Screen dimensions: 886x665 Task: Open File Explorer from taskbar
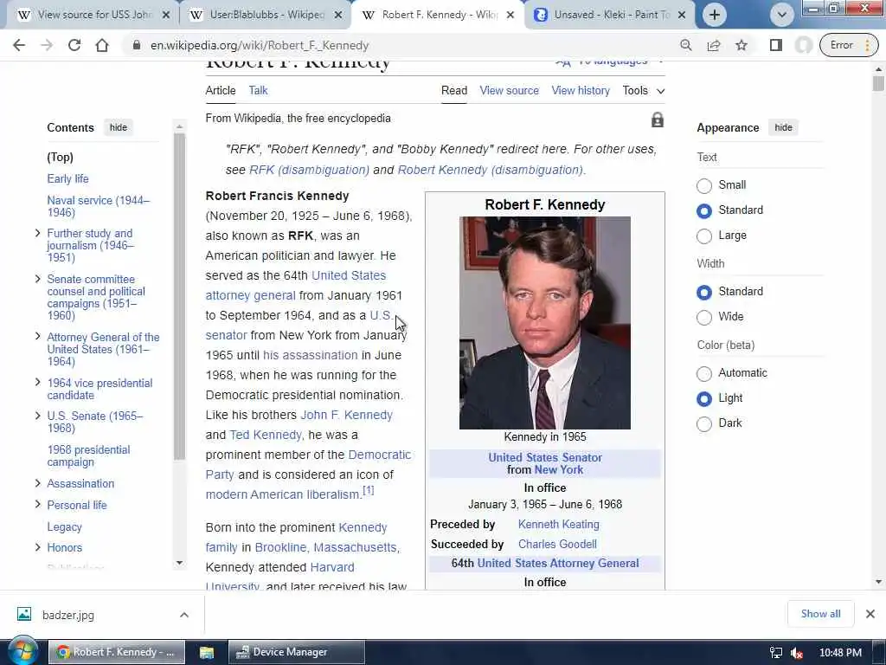207,652
